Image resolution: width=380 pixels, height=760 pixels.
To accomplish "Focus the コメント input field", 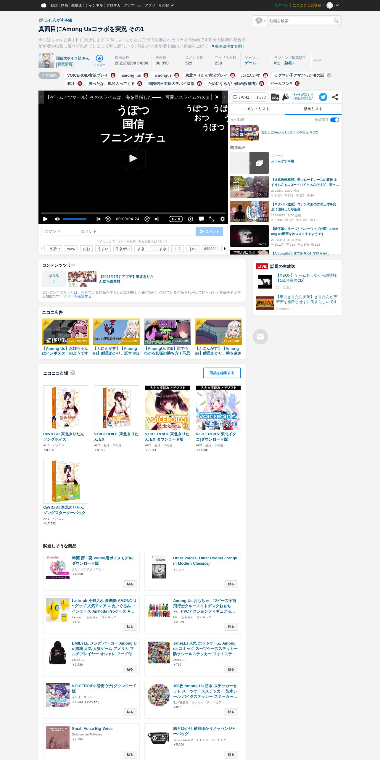I will [x=137, y=231].
